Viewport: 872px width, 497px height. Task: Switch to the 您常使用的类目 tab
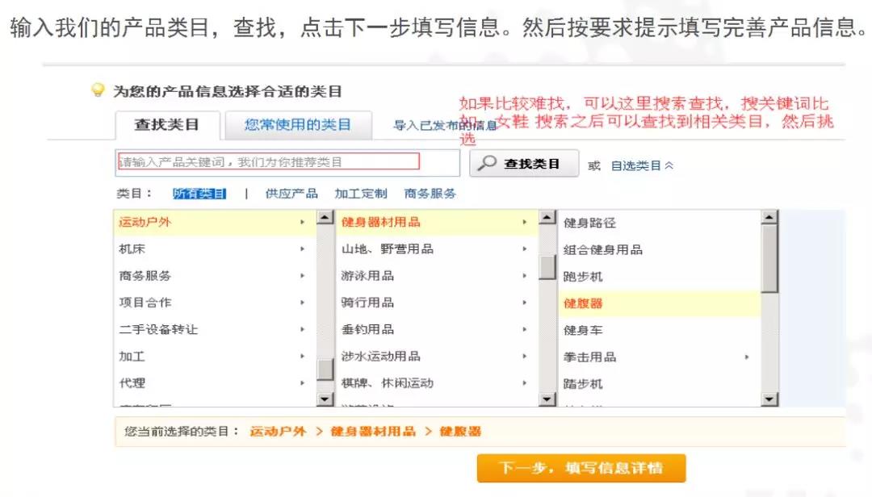(298, 125)
